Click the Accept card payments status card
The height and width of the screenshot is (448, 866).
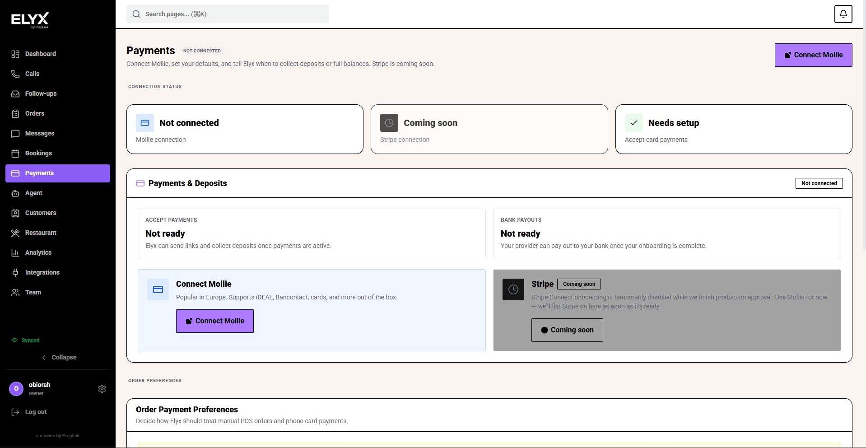(734, 129)
